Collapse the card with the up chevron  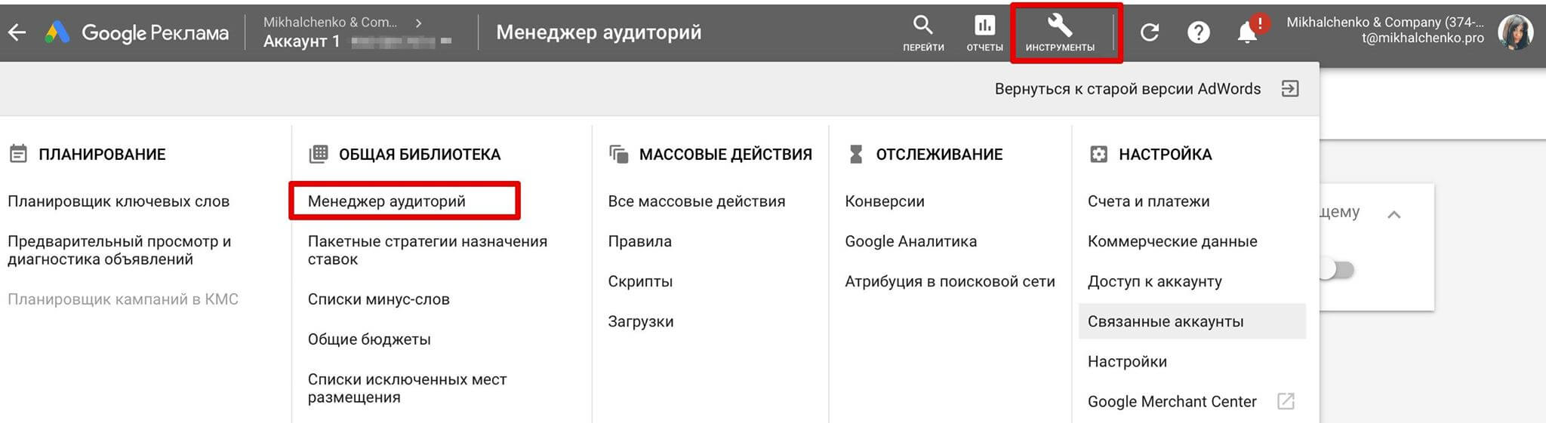pyautogui.click(x=1394, y=215)
